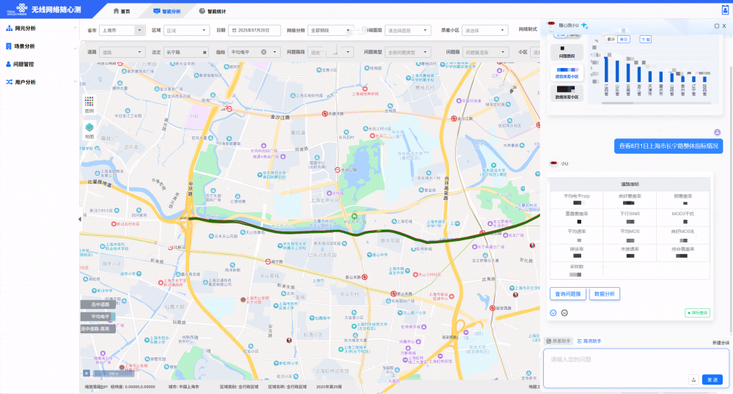This screenshot has height=394, width=733.
Task: Click the 平均电平rsrp metric cell
Action: 576,199
